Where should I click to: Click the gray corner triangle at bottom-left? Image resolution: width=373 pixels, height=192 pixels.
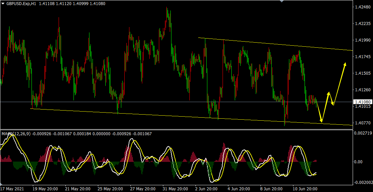pos(1,184)
